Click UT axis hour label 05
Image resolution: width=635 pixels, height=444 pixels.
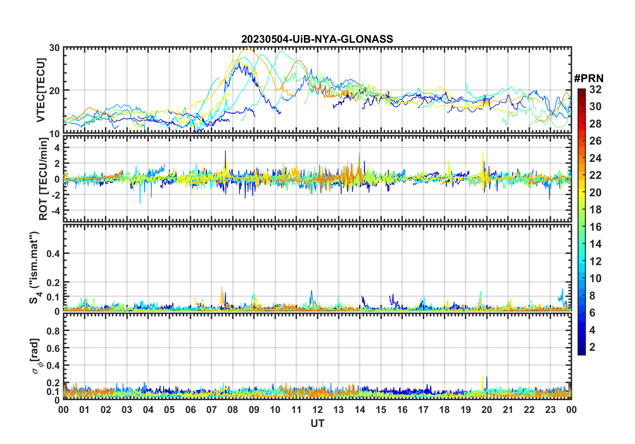coord(169,410)
